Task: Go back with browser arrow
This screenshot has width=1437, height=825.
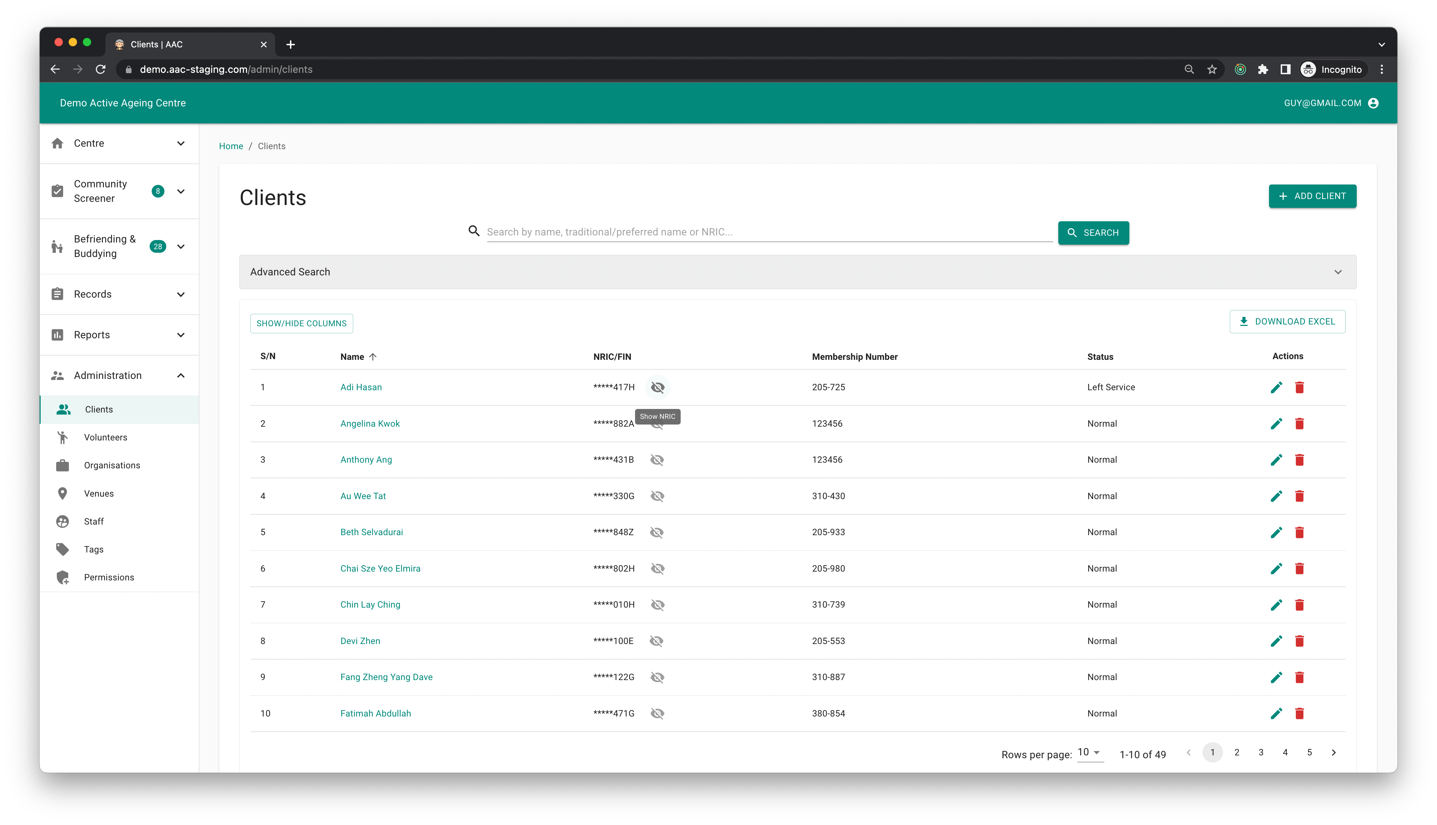Action: pyautogui.click(x=55, y=69)
